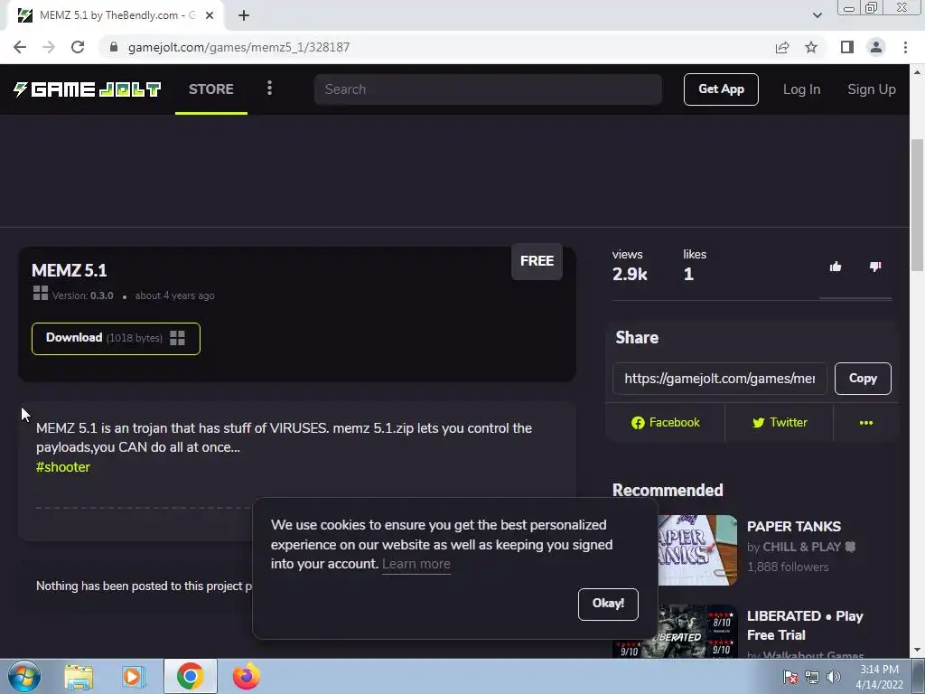Open a new browser tab
The image size is (925, 694).
[x=244, y=15]
